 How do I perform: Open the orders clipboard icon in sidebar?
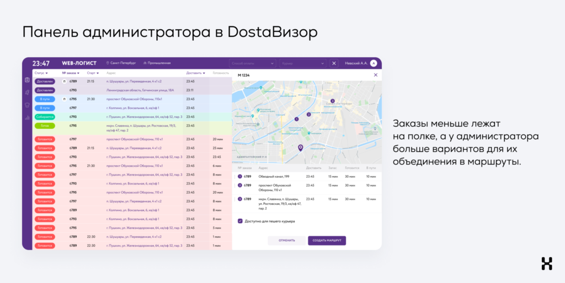[27, 80]
